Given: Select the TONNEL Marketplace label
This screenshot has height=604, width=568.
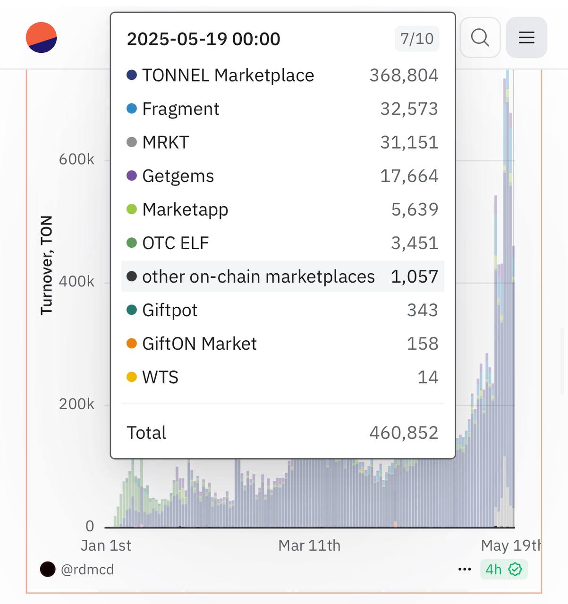Looking at the screenshot, I should click(x=228, y=75).
